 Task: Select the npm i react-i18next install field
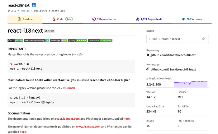[x=178, y=39]
